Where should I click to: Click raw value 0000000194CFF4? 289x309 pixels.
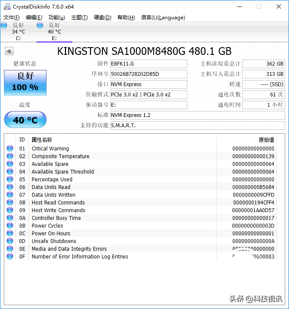[253, 202]
